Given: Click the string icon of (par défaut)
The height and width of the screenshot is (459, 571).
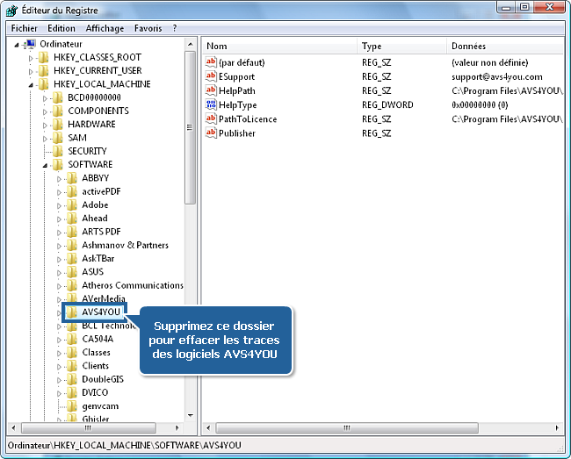Looking at the screenshot, I should (211, 61).
